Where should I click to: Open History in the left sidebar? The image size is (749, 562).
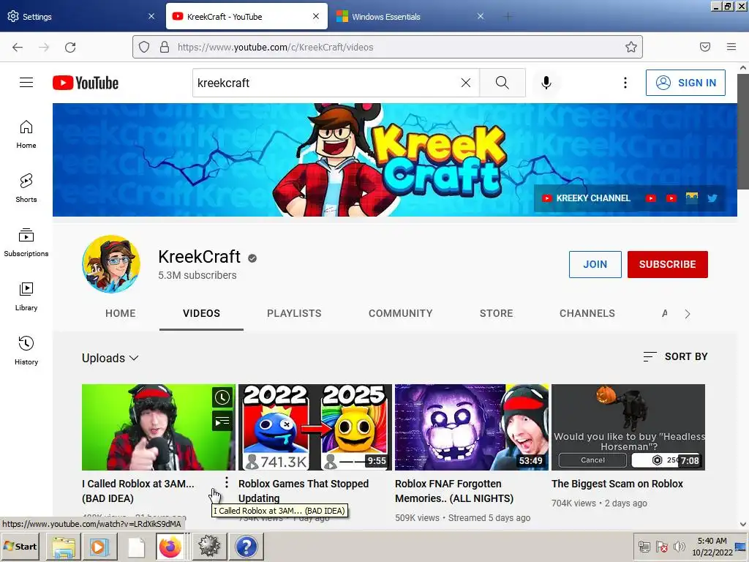[x=26, y=351]
